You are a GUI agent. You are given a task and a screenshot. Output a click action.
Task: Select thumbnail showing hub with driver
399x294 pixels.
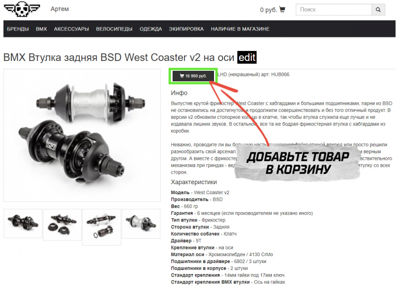pos(102,227)
